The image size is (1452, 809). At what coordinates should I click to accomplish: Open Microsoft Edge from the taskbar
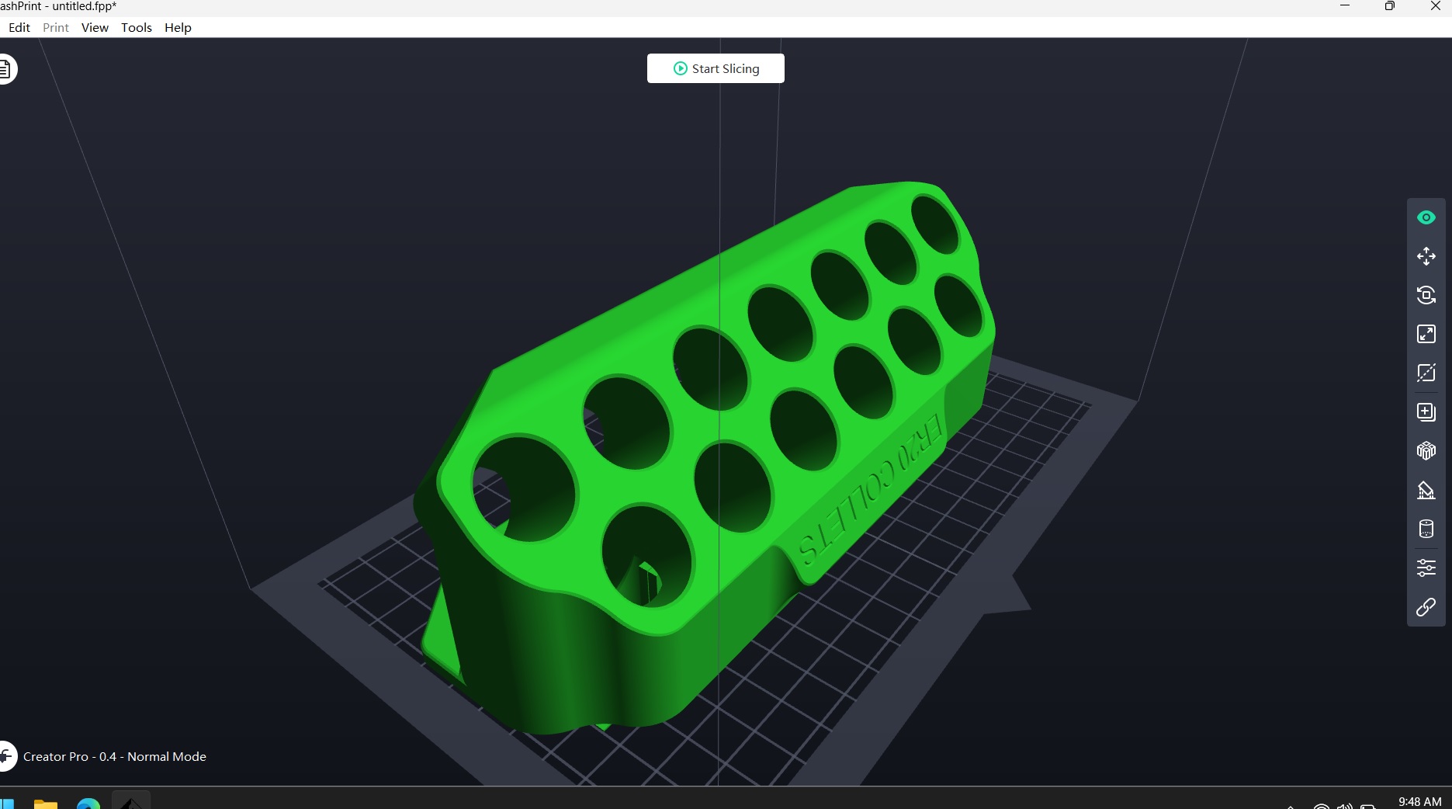coord(88,803)
